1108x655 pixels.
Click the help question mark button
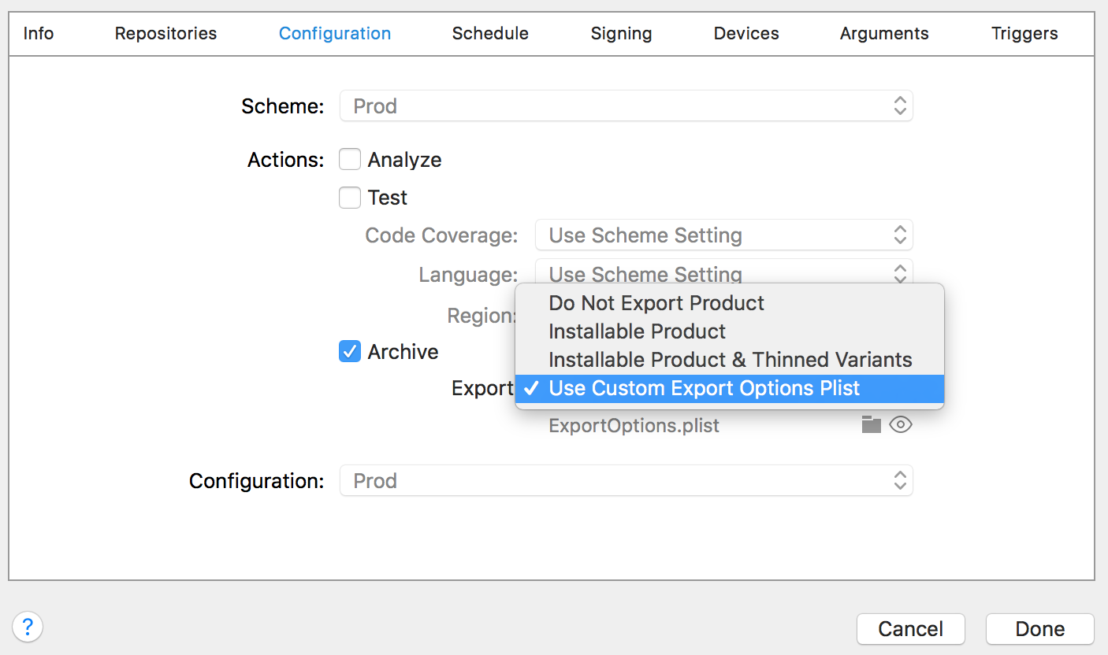click(28, 627)
